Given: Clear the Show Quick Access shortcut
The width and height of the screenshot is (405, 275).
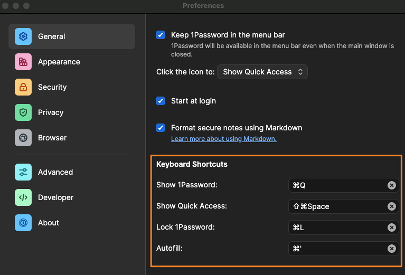Looking at the screenshot, I should [x=392, y=206].
